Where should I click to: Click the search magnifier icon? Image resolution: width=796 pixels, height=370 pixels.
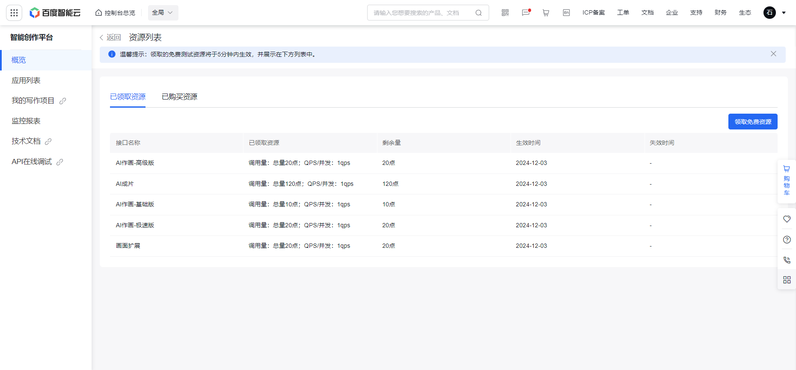(478, 13)
